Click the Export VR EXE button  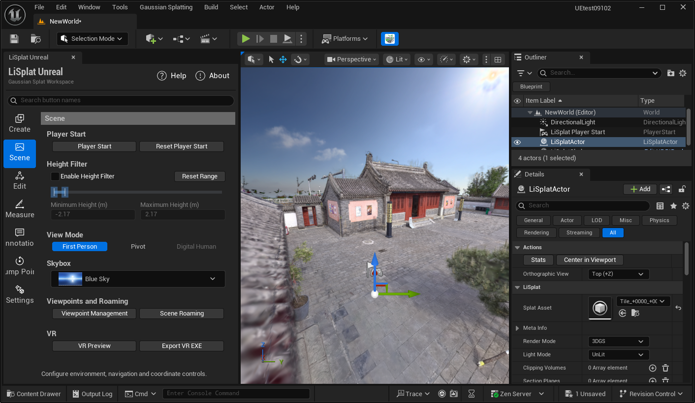click(182, 346)
